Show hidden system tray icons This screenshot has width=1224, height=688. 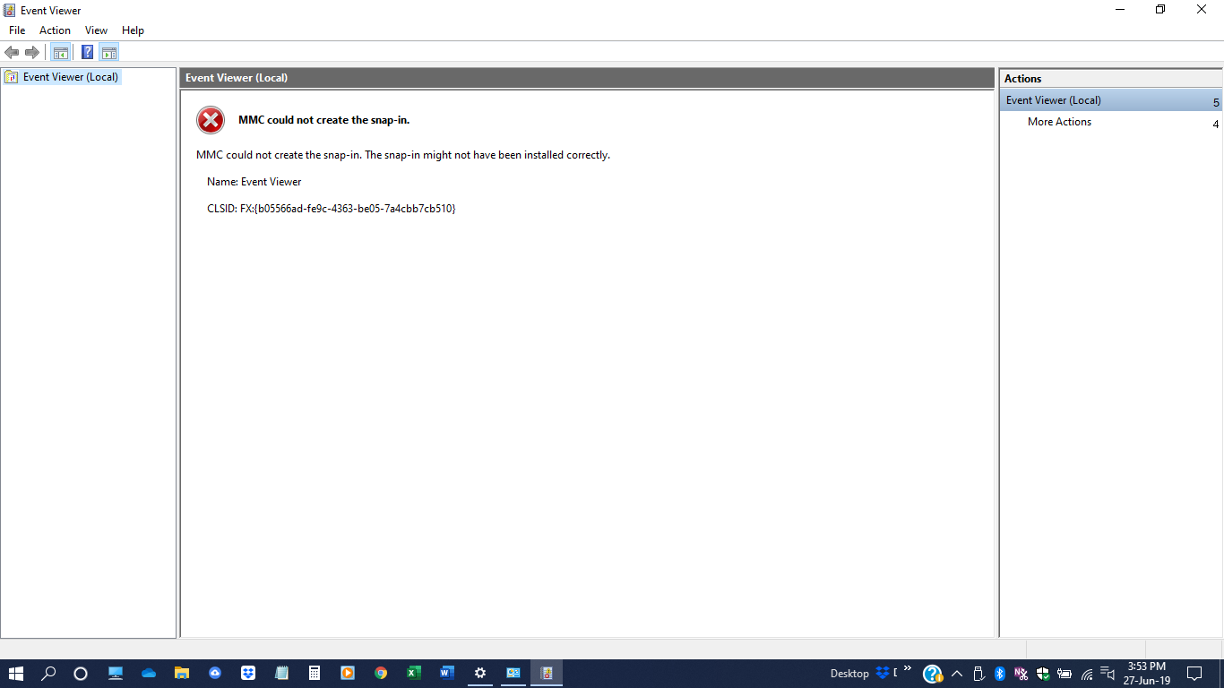coord(957,674)
